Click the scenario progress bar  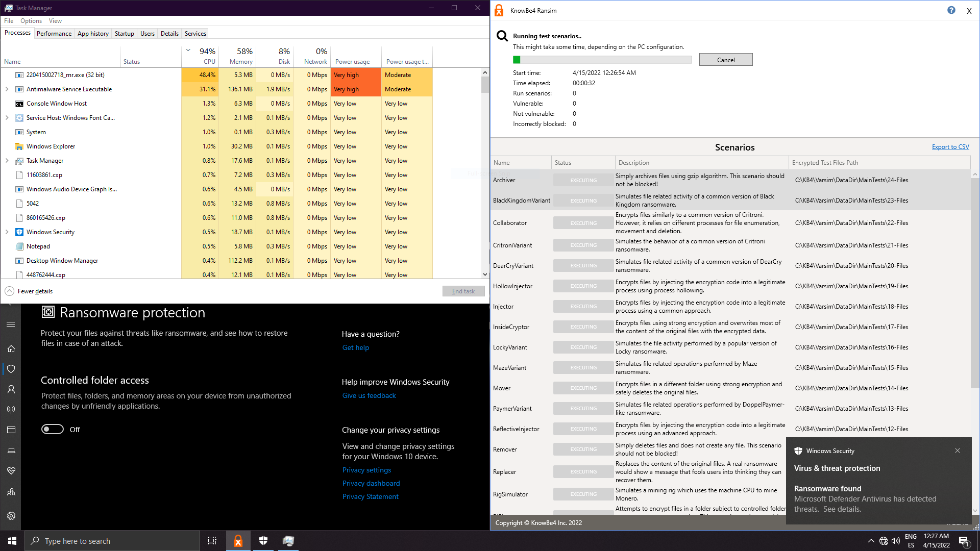tap(602, 60)
